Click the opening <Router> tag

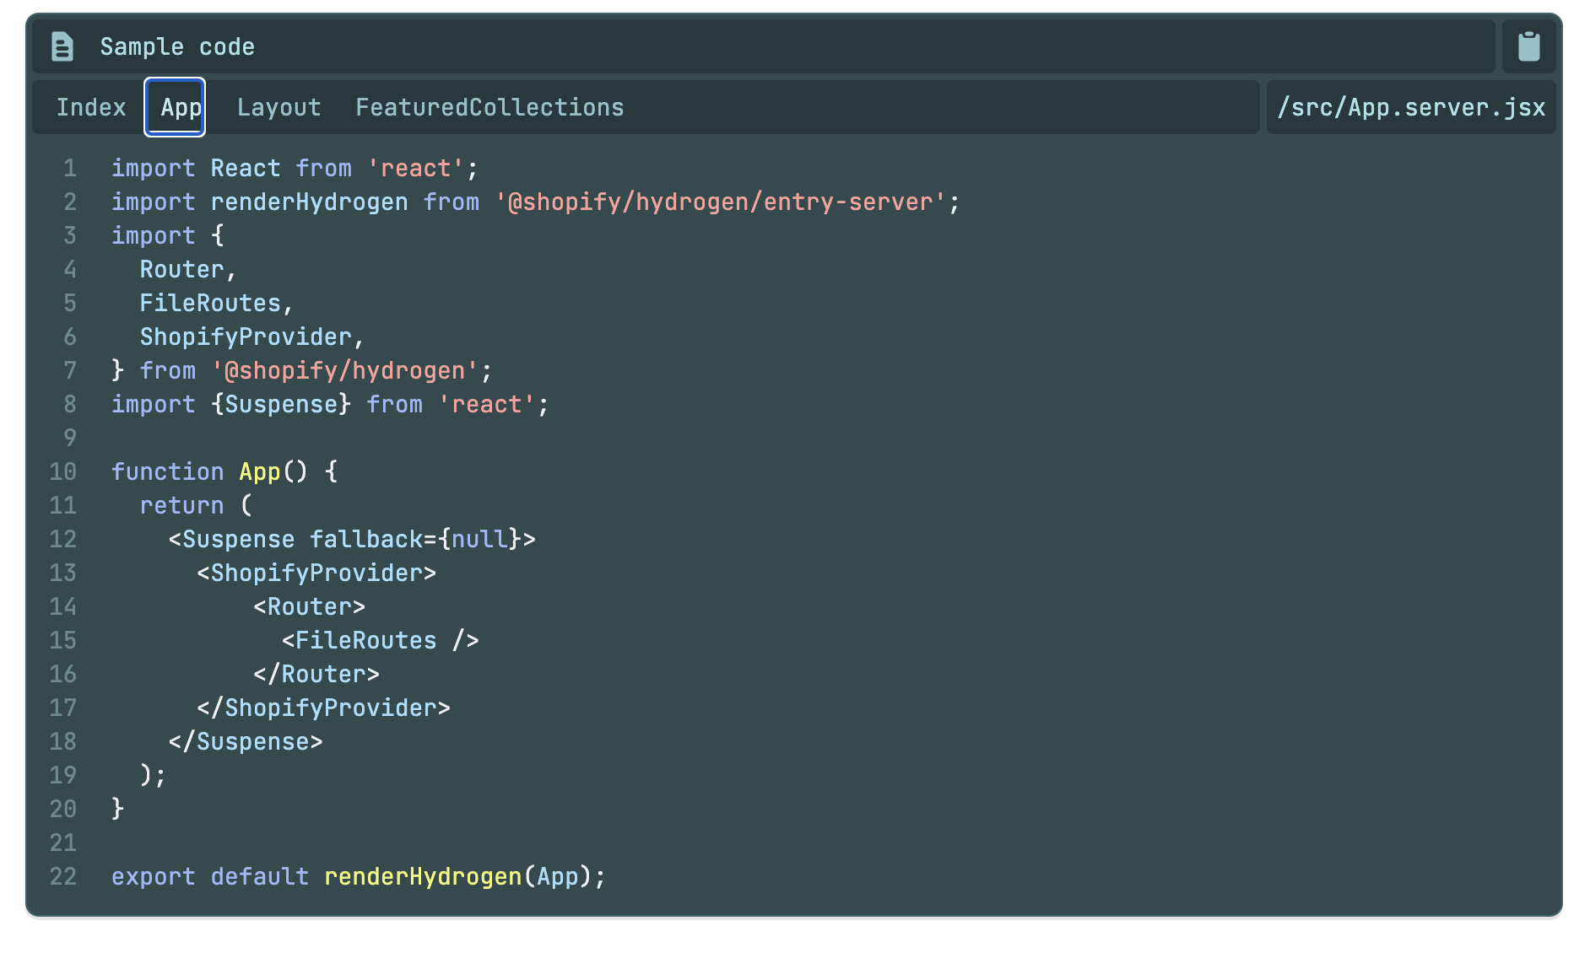[310, 606]
